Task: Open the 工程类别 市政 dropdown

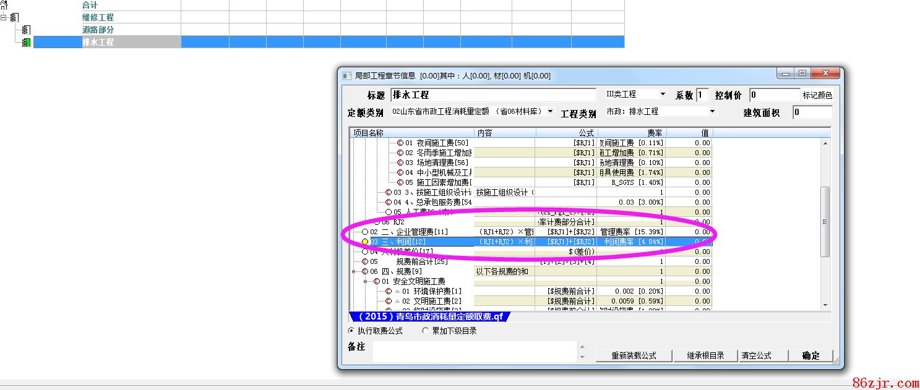Action: tap(712, 112)
